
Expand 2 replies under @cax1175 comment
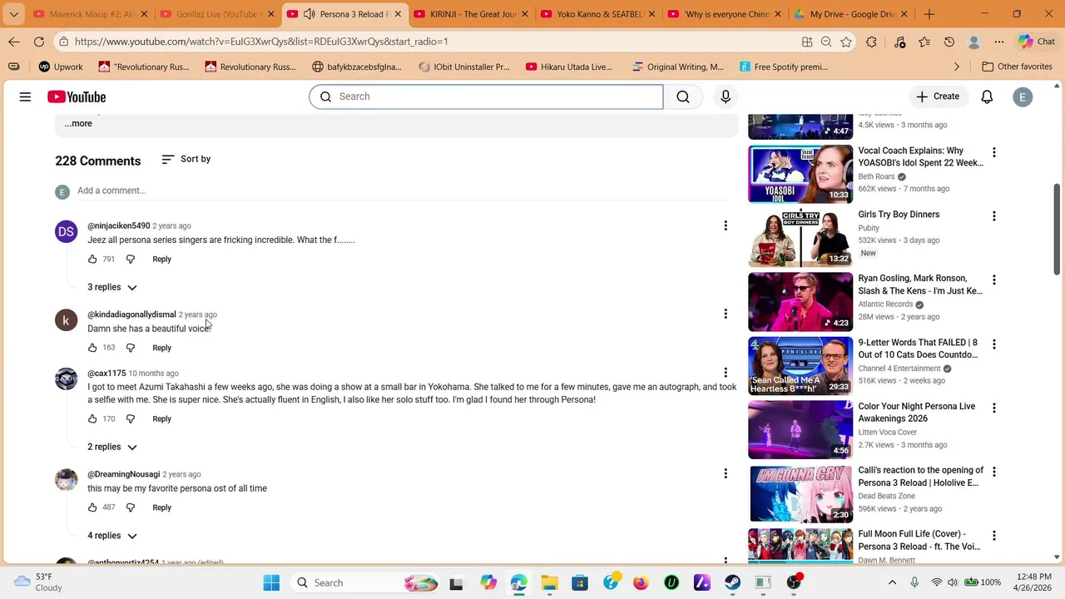pyautogui.click(x=112, y=447)
